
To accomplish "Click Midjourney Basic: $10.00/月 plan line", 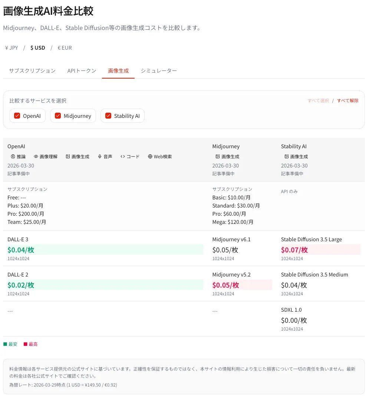I will pyautogui.click(x=231, y=198).
